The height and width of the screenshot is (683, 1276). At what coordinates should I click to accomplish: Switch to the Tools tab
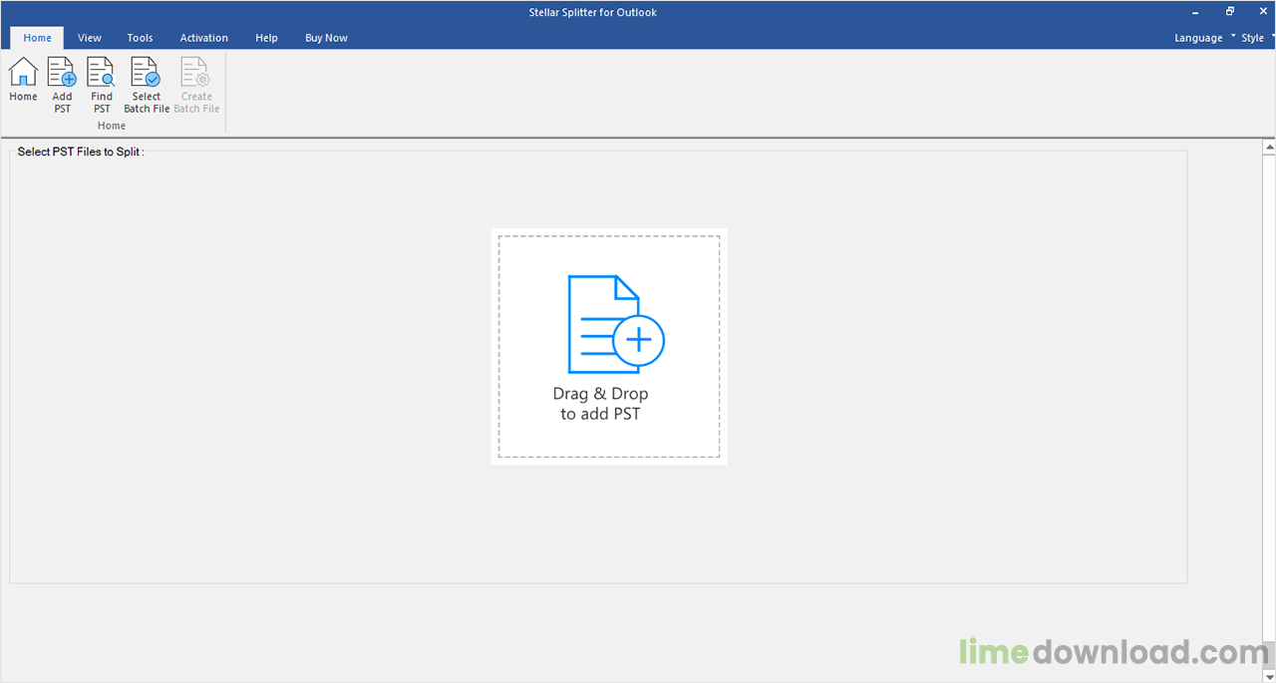click(x=140, y=38)
